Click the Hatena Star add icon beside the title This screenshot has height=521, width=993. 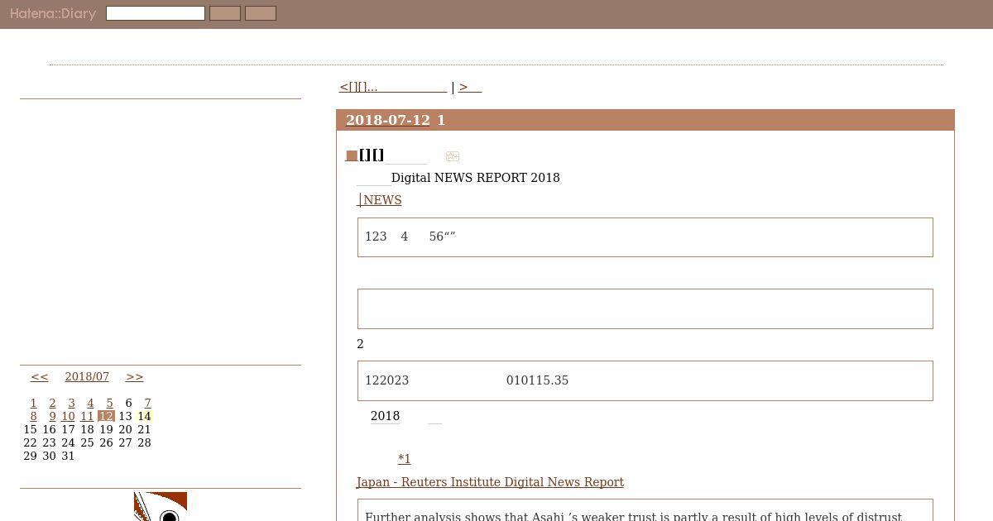pyautogui.click(x=452, y=156)
